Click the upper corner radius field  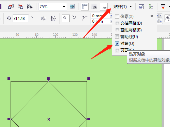point(100,16)
